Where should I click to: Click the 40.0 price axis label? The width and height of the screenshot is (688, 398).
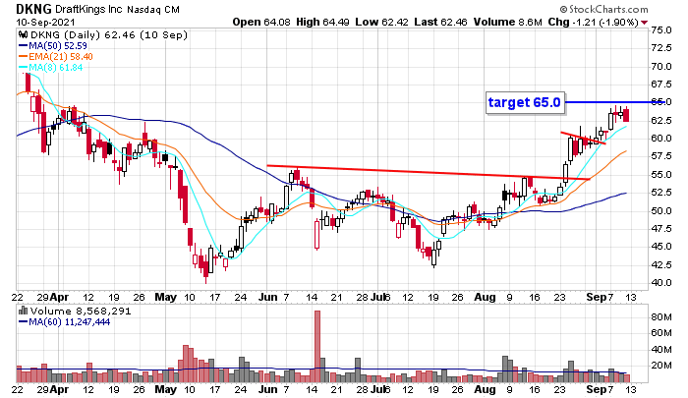[x=661, y=283]
